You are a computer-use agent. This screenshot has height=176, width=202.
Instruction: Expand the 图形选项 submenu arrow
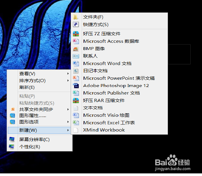point(68,122)
